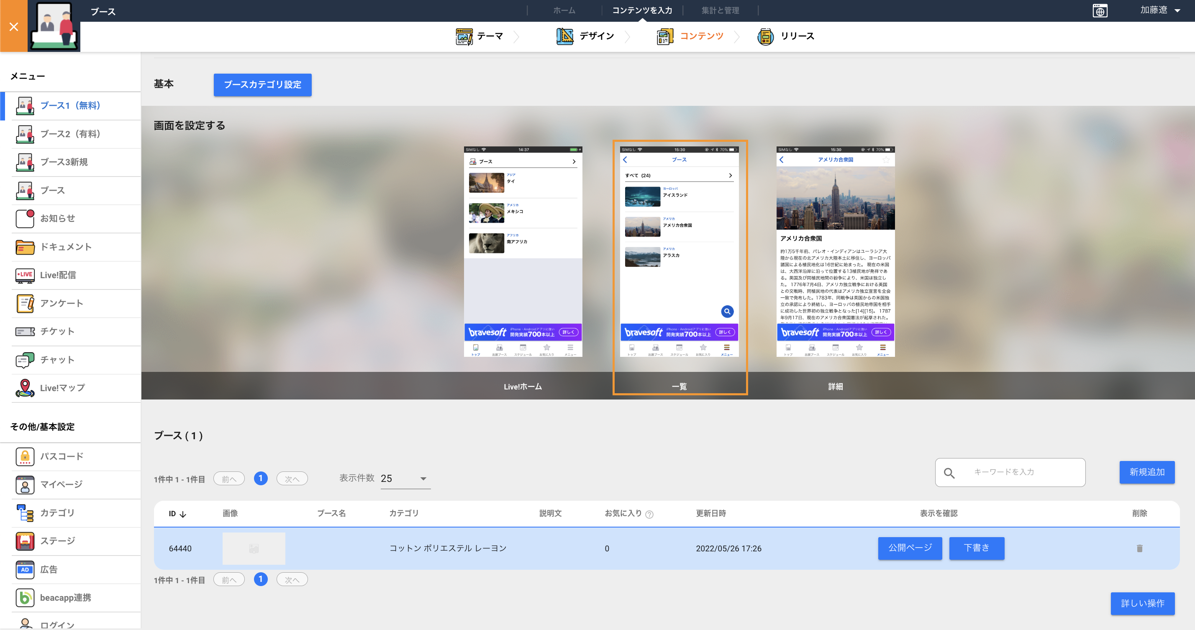The height and width of the screenshot is (630, 1195).
Task: Click the lower 次へ pagination button
Action: pos(292,579)
